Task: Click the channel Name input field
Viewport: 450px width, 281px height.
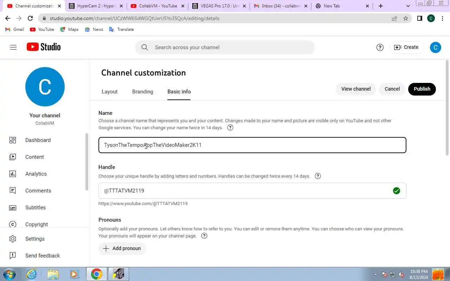Action: click(x=252, y=145)
